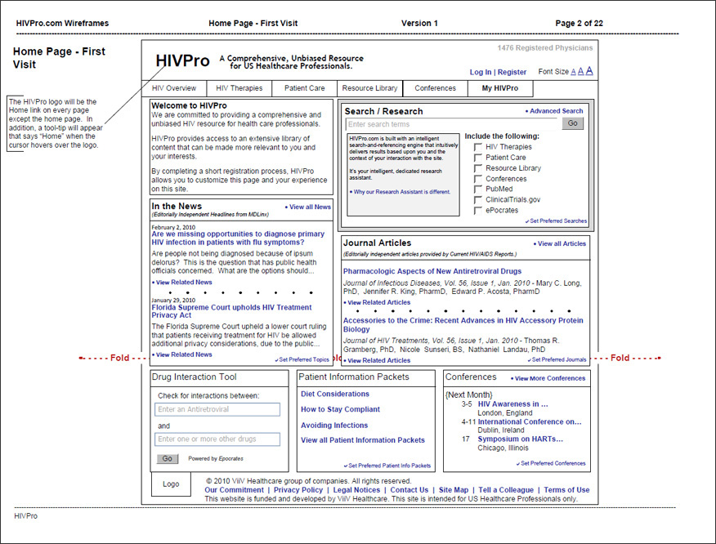
Task: Click the other drugs input field
Action: [x=217, y=439]
